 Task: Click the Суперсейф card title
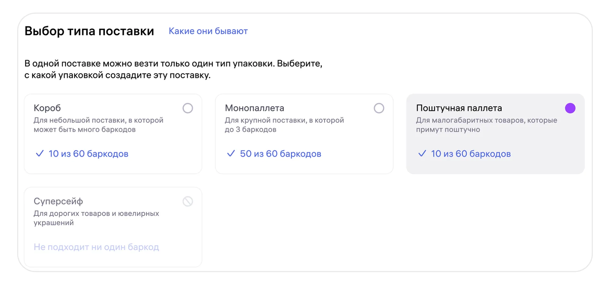tap(58, 201)
